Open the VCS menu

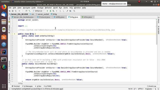(71, 8)
